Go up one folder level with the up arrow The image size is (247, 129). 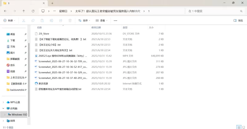(24, 11)
